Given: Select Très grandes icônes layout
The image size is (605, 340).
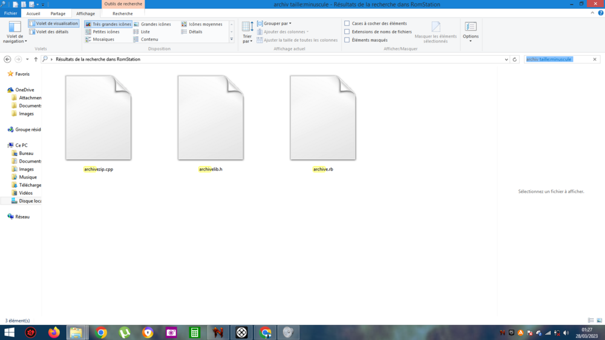Looking at the screenshot, I should coord(109,24).
